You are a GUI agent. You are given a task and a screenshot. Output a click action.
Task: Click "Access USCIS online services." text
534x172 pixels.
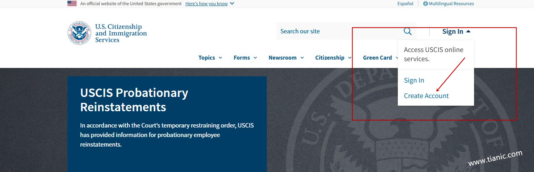[434, 54]
